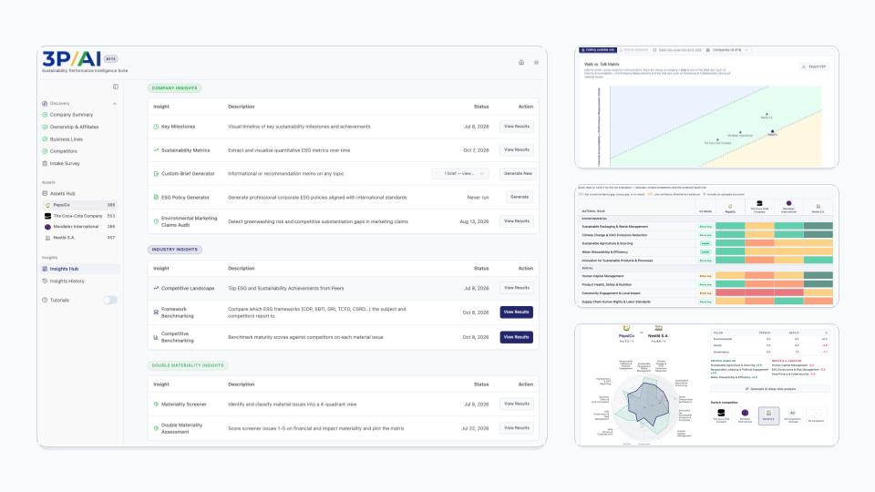Select the highlighted Nestlé S.A. competitor card
The image size is (875, 492).
tap(768, 415)
